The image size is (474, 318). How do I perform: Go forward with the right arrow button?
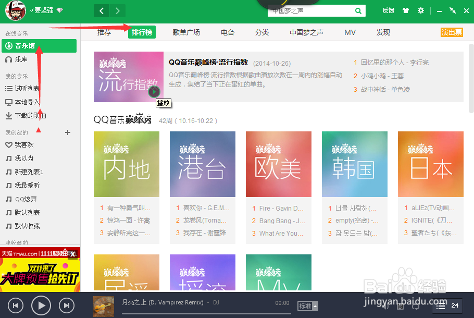click(x=118, y=11)
